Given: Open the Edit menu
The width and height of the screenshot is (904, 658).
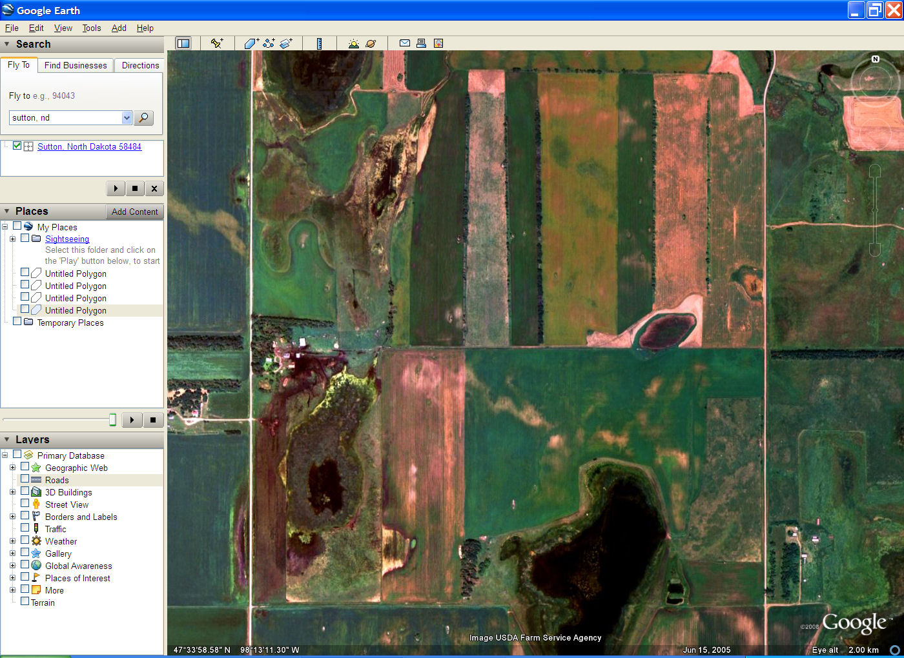Looking at the screenshot, I should 36,28.
